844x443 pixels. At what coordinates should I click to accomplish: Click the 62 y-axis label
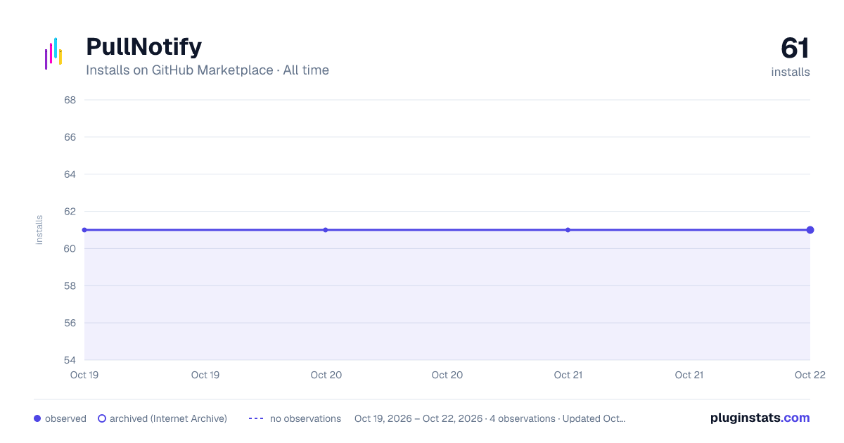[x=70, y=212]
